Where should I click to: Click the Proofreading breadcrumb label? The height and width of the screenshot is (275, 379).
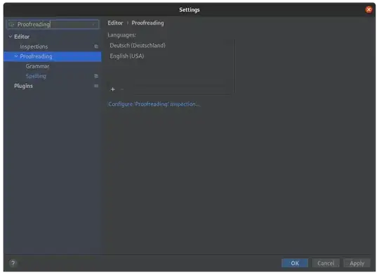tap(147, 23)
